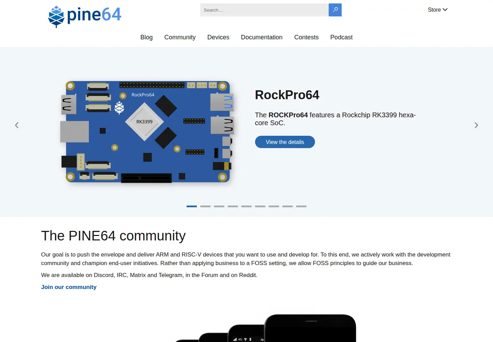Focus the Search input field
This screenshot has height=342, width=493.
[264, 10]
